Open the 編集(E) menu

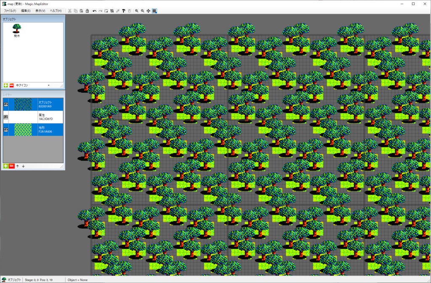[26, 10]
